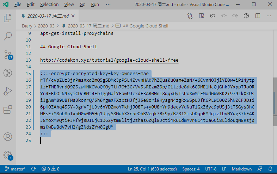Viewport: 277px width, 174px height.
Task: Click the '## Google Cloud Shell' heading text
Action: tap(68, 46)
